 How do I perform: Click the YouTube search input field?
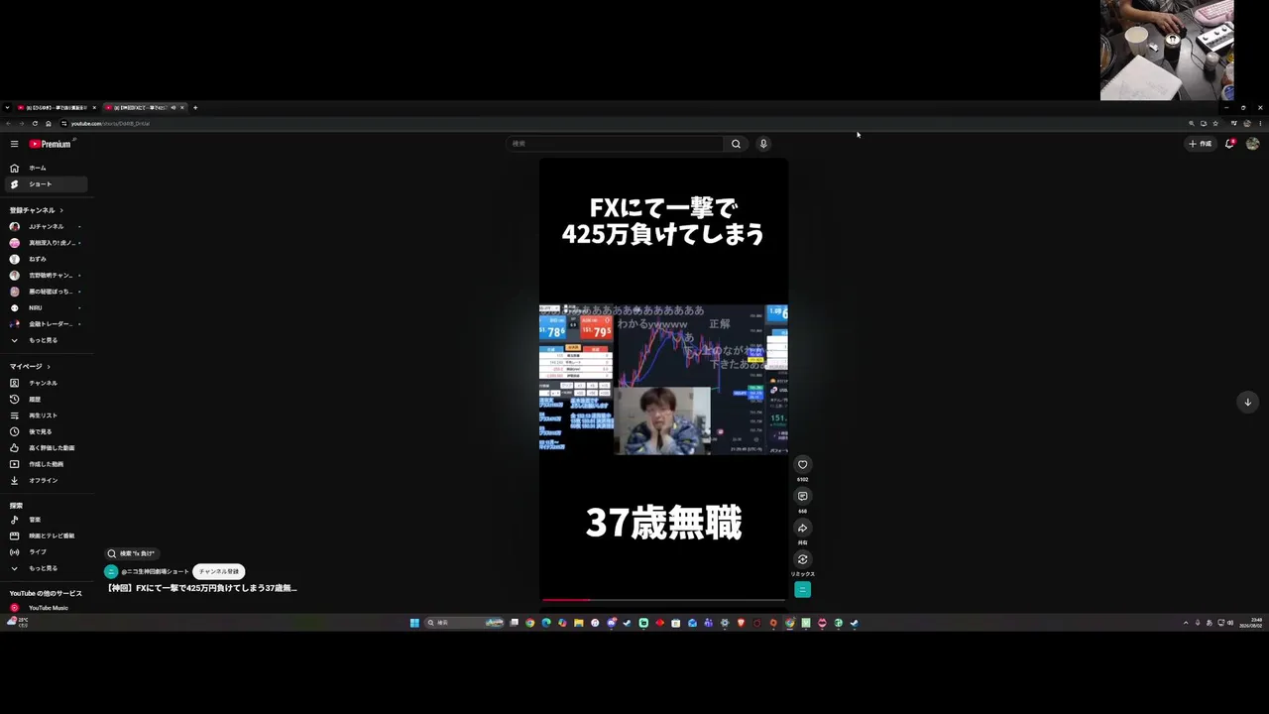click(616, 144)
